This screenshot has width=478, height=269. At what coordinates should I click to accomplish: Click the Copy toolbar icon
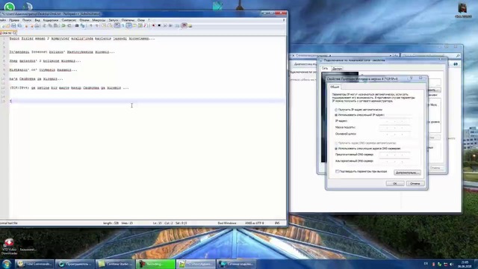[x=50, y=25]
